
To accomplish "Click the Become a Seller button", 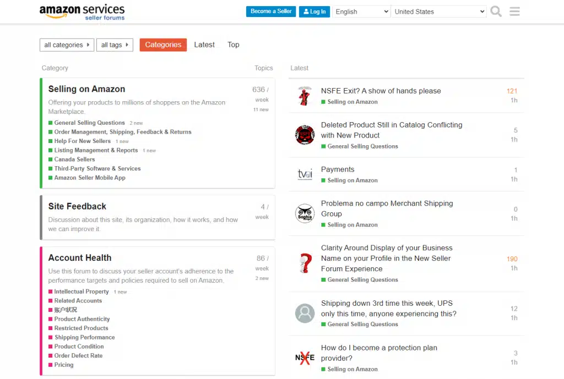I will (271, 12).
